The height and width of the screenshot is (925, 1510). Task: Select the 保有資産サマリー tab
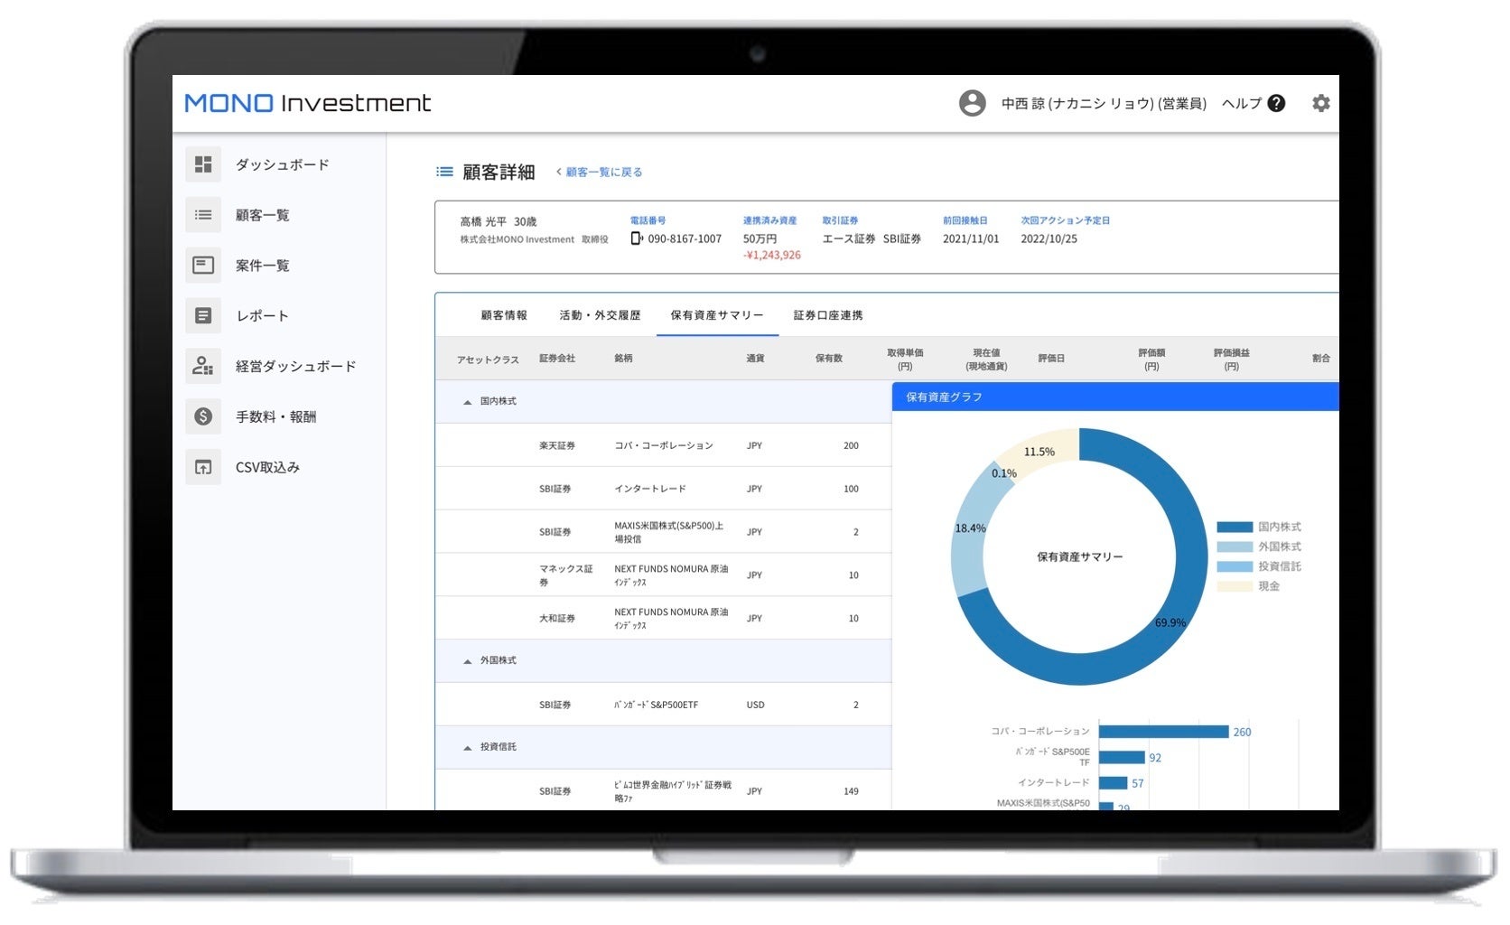717,315
